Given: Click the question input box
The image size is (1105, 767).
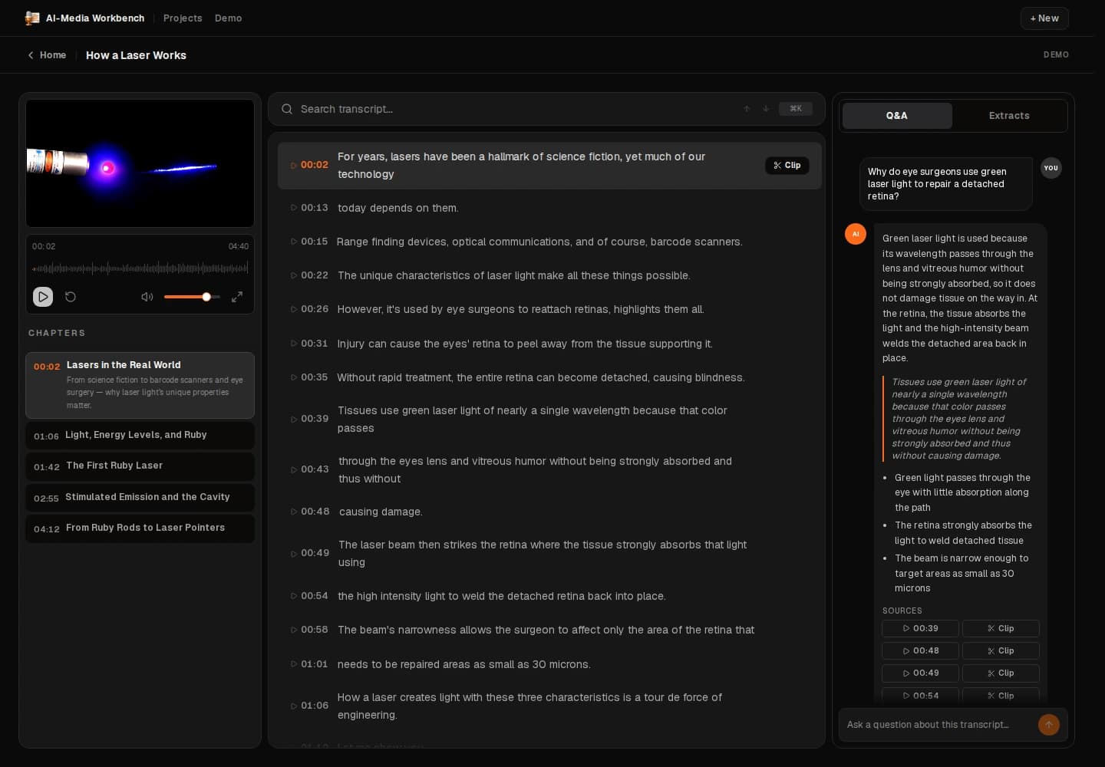Looking at the screenshot, I should (x=938, y=725).
